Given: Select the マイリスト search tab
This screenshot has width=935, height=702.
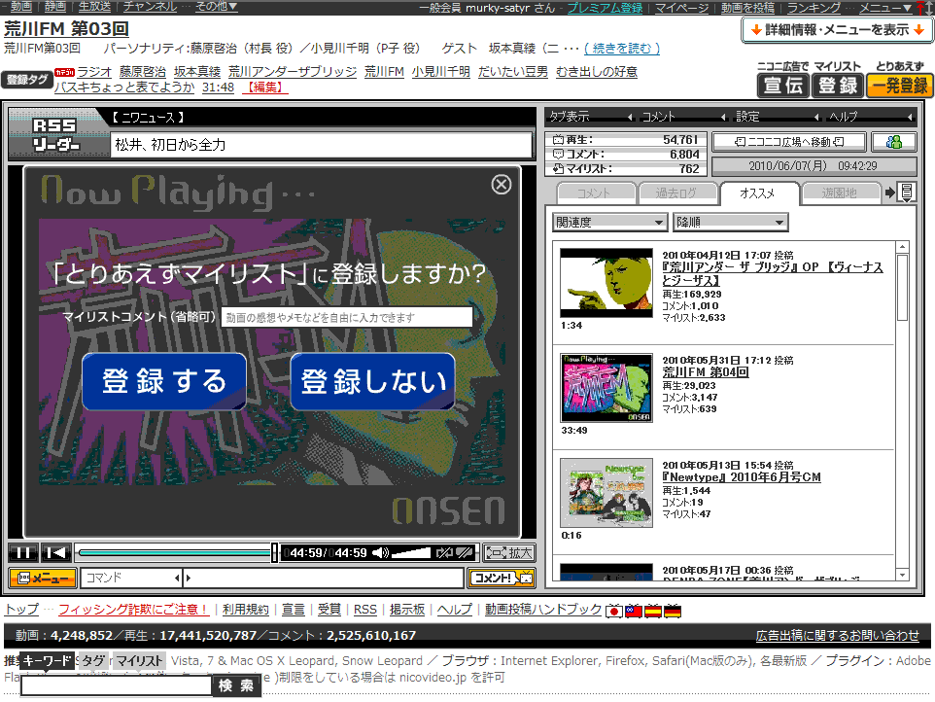Looking at the screenshot, I should click(x=139, y=661).
